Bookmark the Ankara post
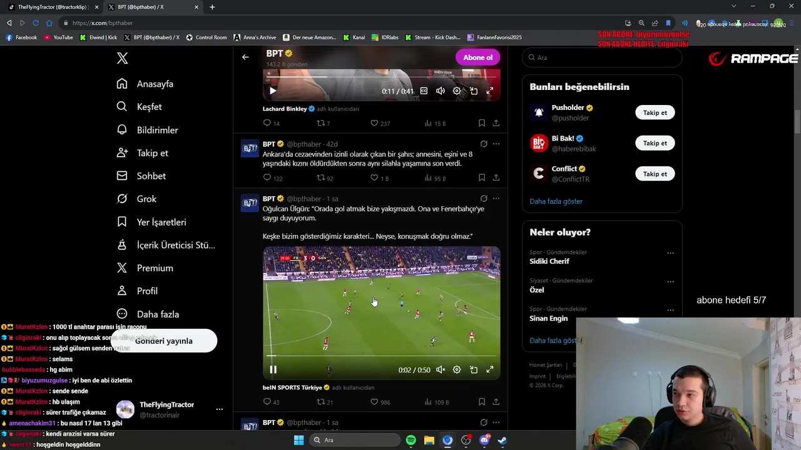 [x=482, y=178]
